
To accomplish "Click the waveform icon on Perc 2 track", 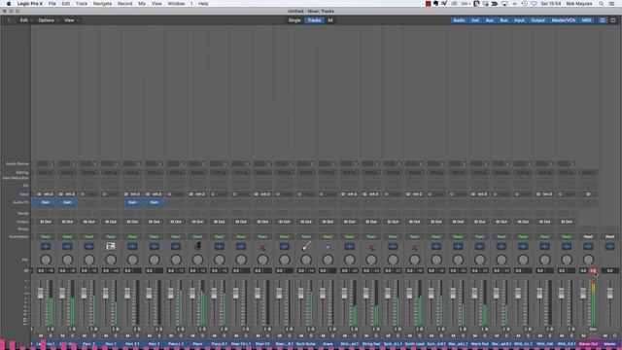I will [x=154, y=246].
